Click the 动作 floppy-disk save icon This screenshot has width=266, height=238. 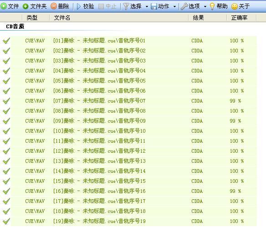pos(153,7)
